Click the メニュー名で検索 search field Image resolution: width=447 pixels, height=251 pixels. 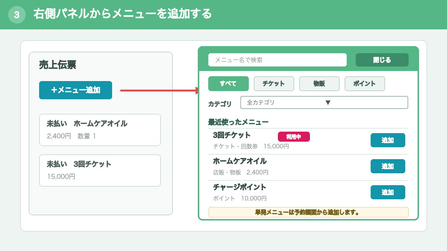pos(278,60)
